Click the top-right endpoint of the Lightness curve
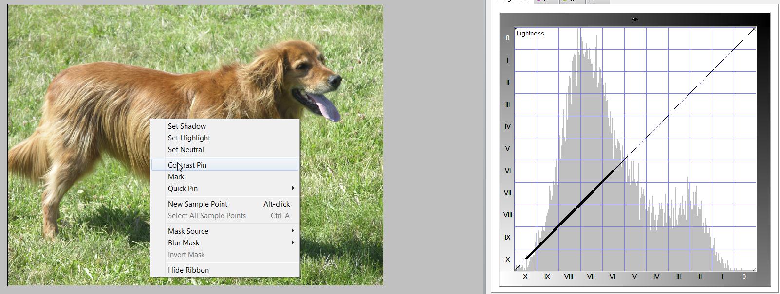Screen dimensions: 780x294 [x=754, y=29]
